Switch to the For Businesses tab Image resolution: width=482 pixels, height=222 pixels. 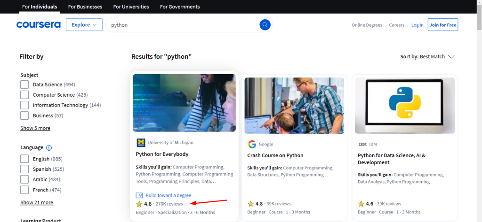(x=85, y=7)
